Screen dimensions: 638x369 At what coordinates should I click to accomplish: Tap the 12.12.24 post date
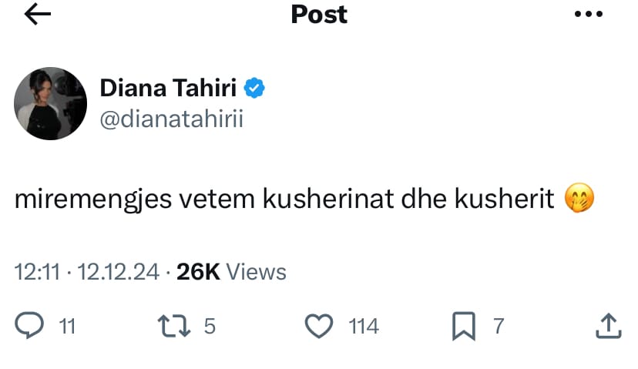(118, 272)
